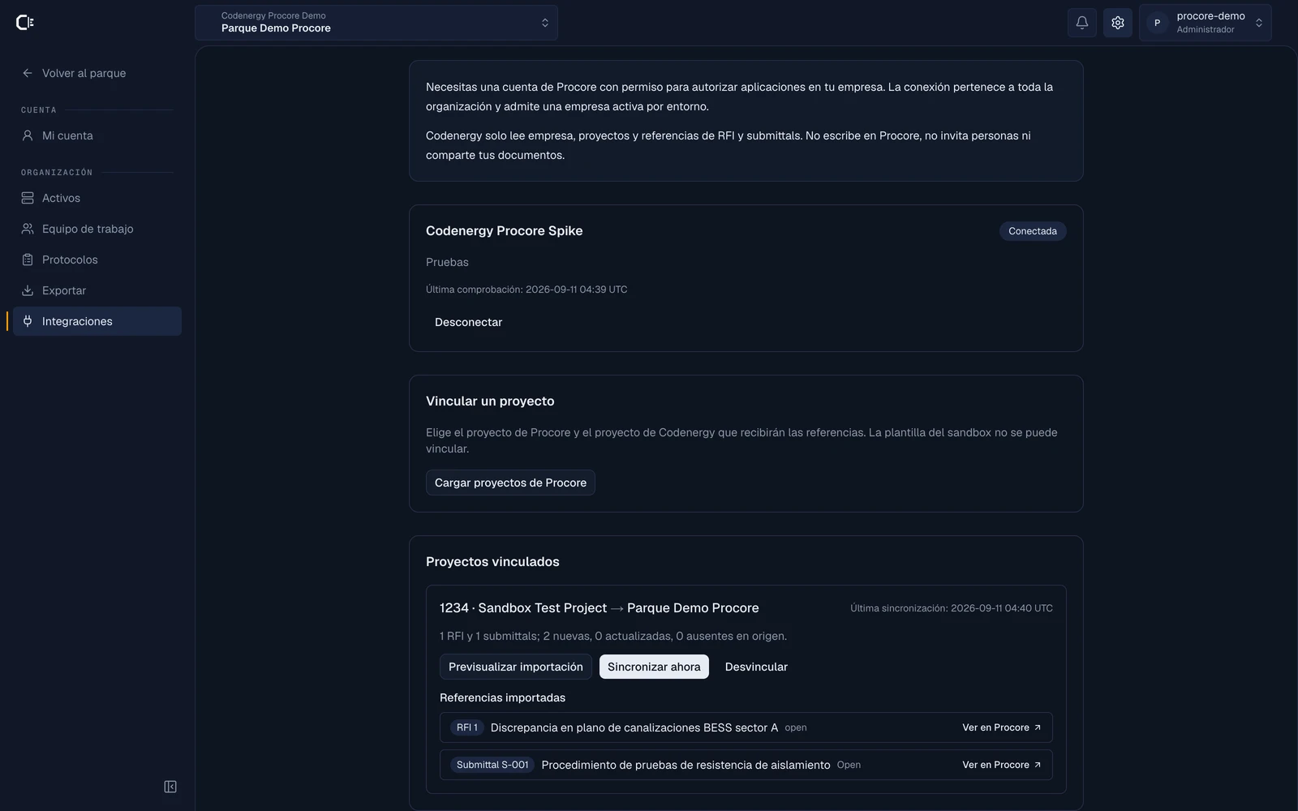Viewport: 1298px width, 811px height.
Task: Click the Vincular un proyecto heading
Action: click(490, 401)
